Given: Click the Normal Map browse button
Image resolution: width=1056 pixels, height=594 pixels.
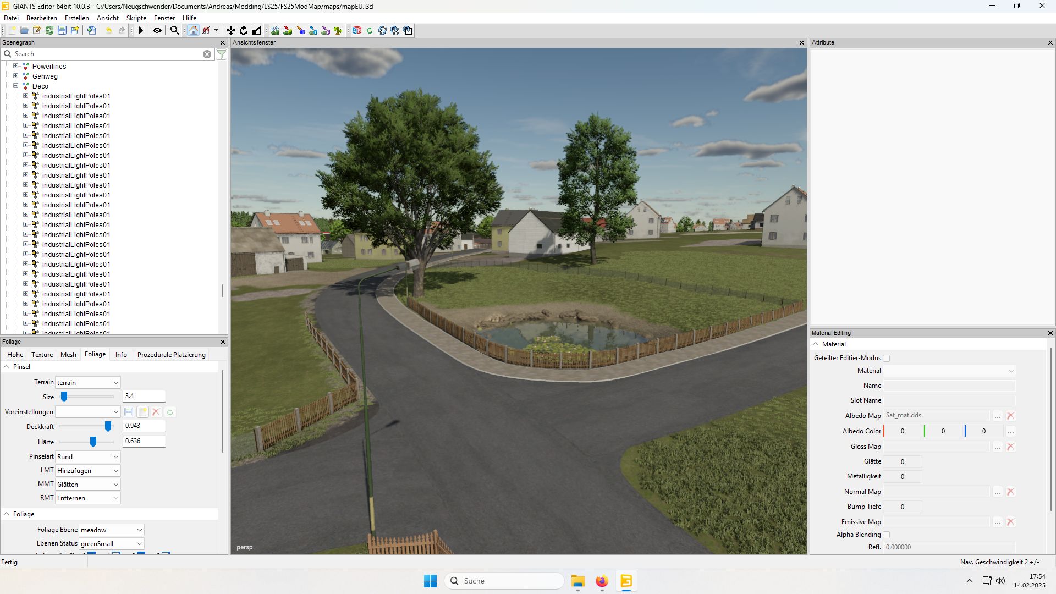Looking at the screenshot, I should [998, 492].
